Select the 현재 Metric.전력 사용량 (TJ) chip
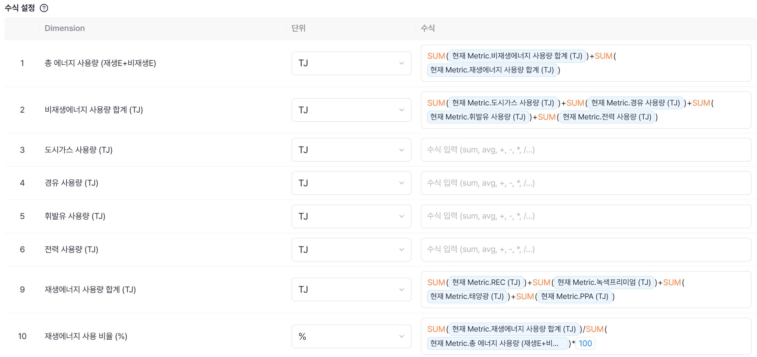This screenshot has height=357, width=757. [x=607, y=117]
